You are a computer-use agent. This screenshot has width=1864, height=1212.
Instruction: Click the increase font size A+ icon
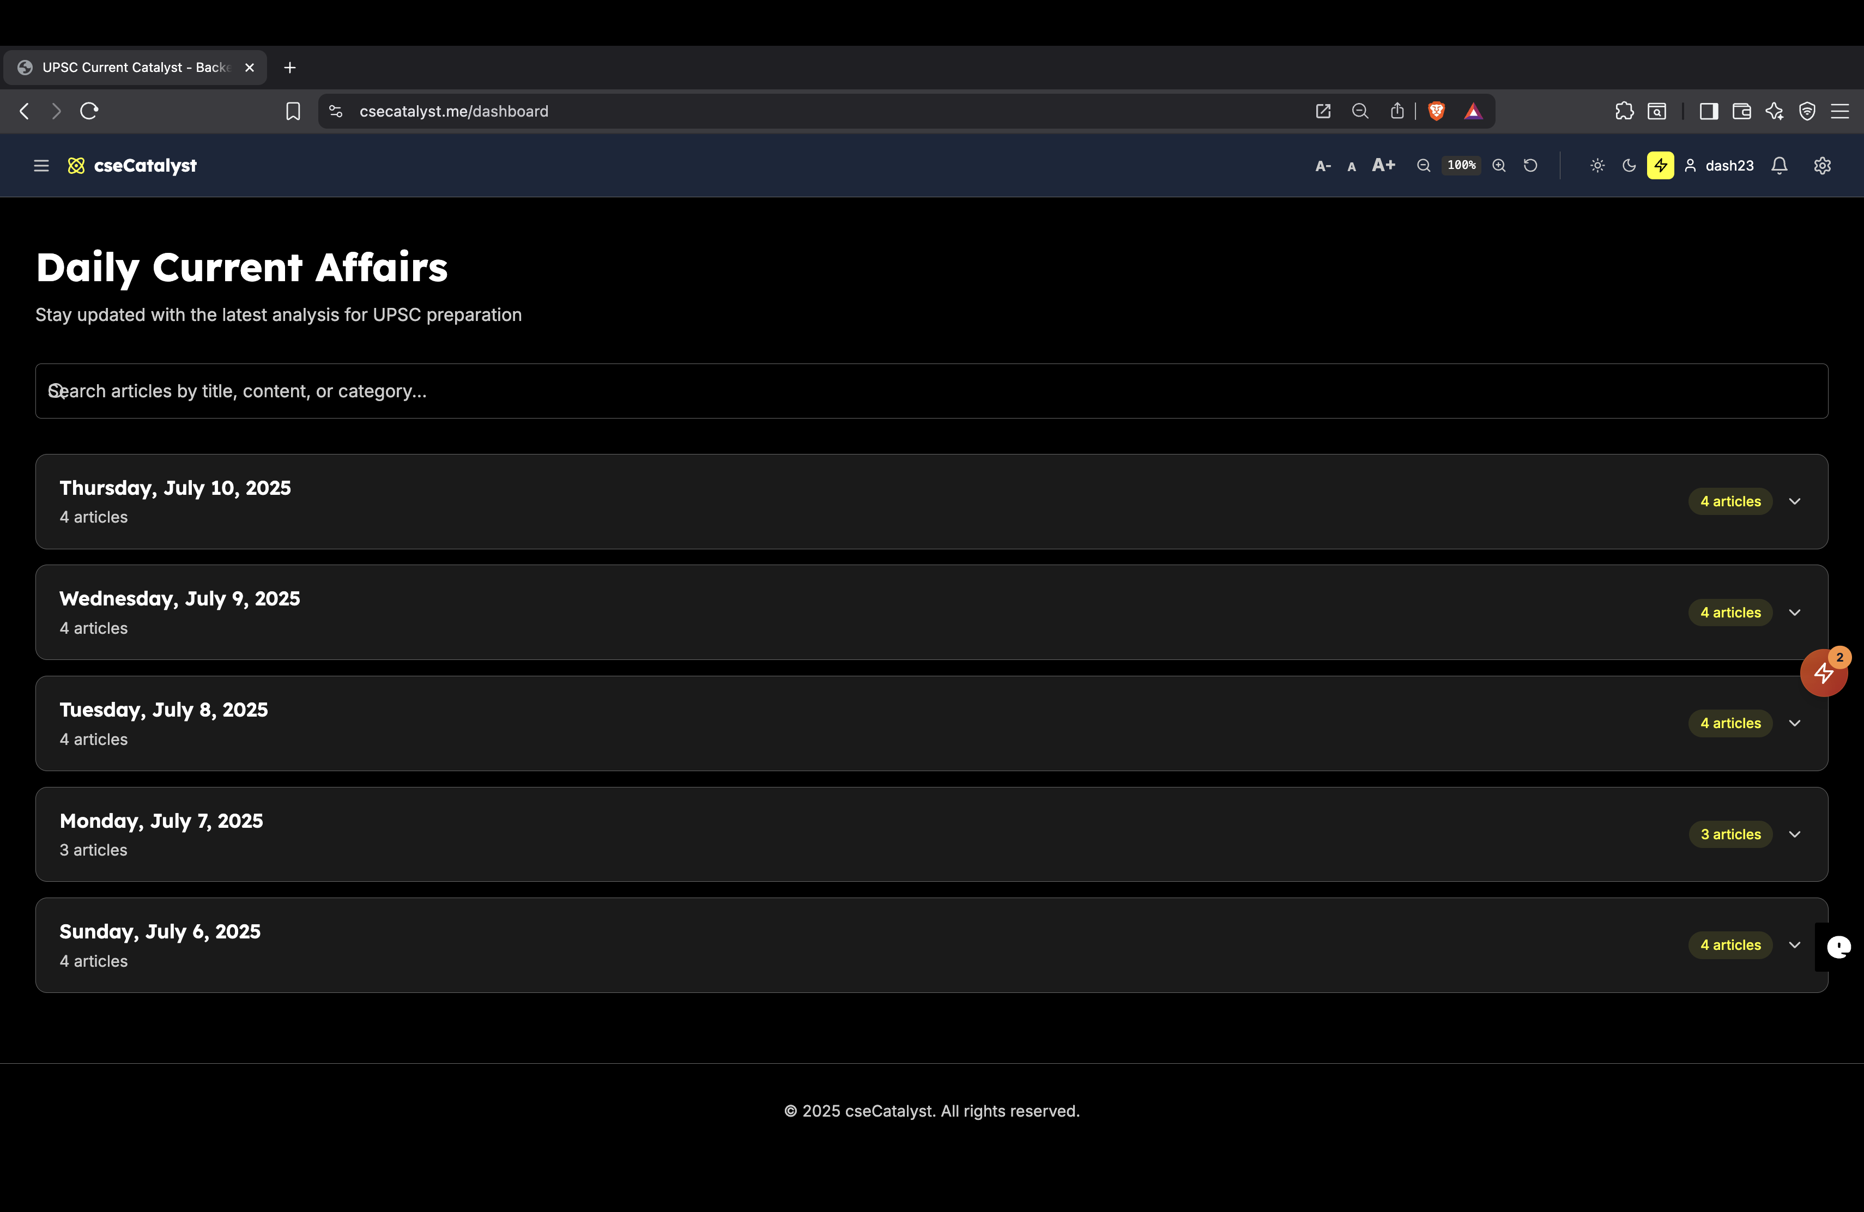(1383, 165)
